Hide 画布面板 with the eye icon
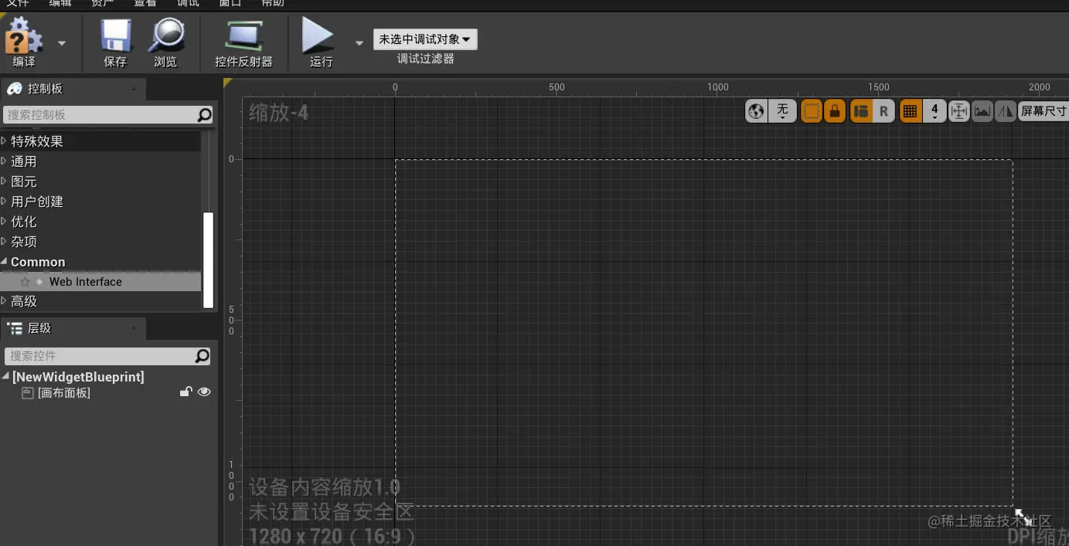The image size is (1069, 546). coord(204,392)
